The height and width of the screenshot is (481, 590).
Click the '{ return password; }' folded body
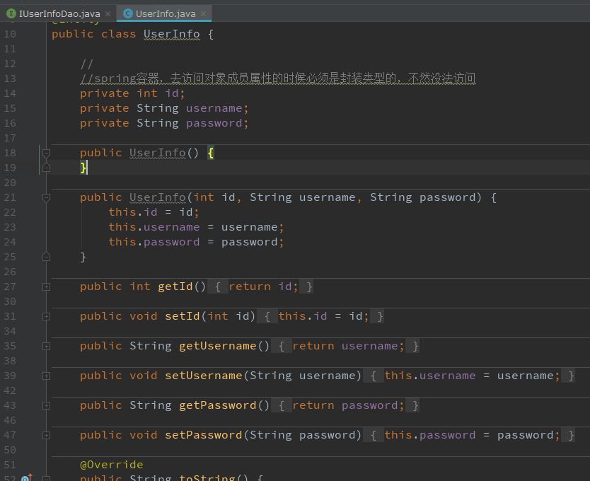coord(345,406)
